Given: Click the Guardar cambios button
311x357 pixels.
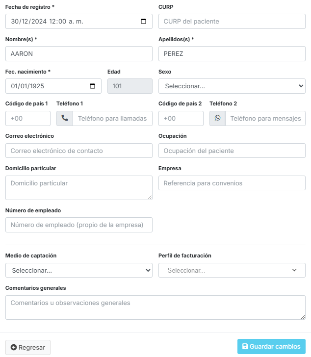Looking at the screenshot, I should coord(271,347).
